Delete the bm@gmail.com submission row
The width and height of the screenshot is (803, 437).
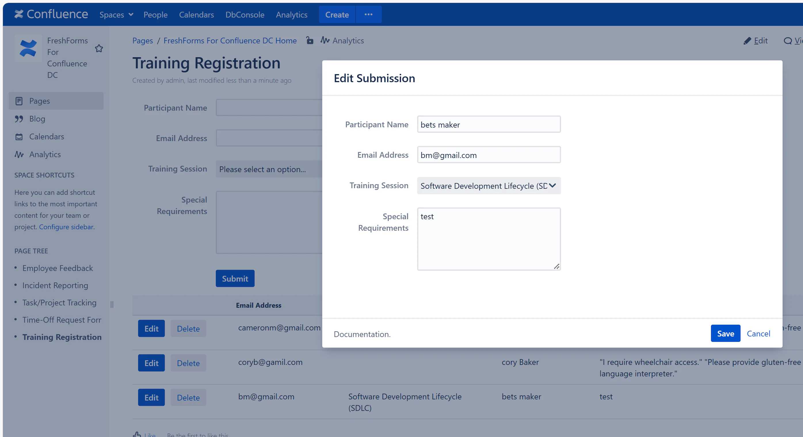point(188,397)
